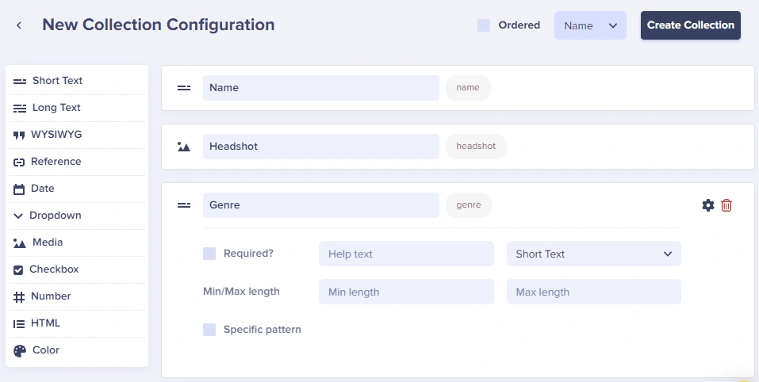The image size is (759, 382).
Task: Click the Date calendar icon in sidebar
Action: [20, 189]
